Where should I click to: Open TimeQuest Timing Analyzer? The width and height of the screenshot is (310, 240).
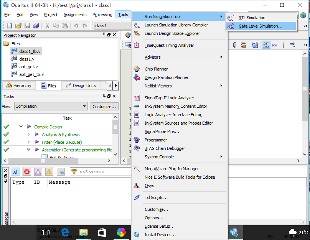click(180, 45)
